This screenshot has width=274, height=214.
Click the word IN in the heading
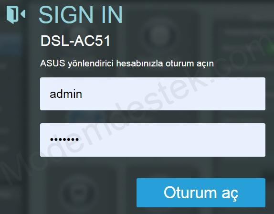click(112, 15)
